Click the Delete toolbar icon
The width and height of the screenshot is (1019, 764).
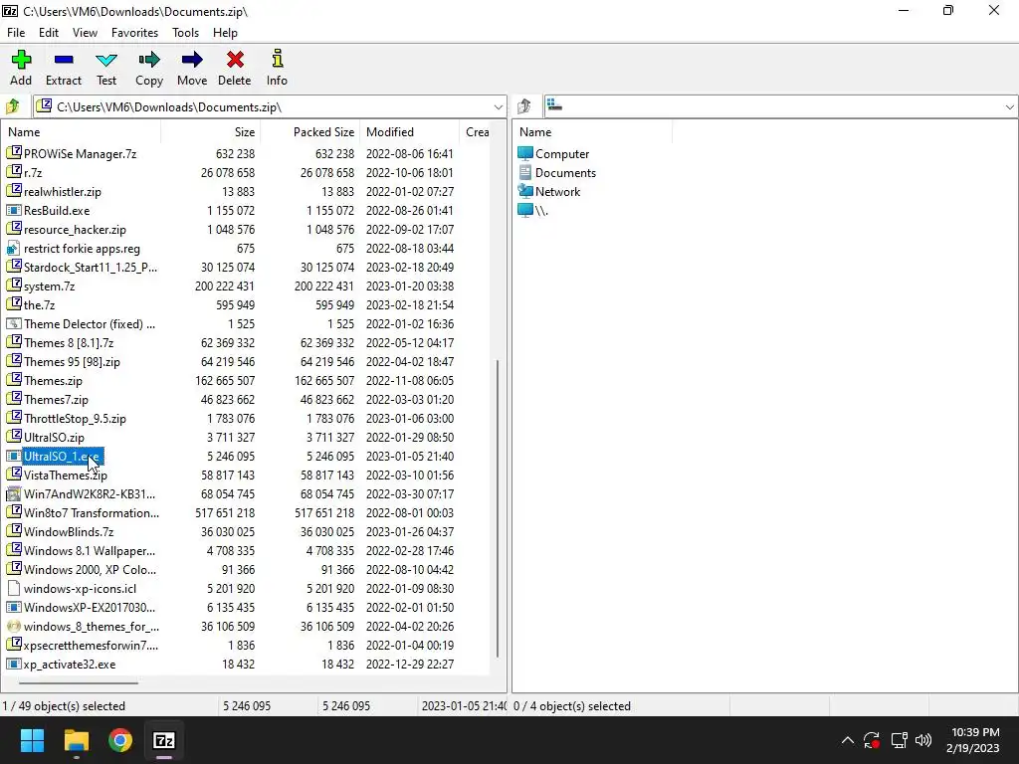235,60
